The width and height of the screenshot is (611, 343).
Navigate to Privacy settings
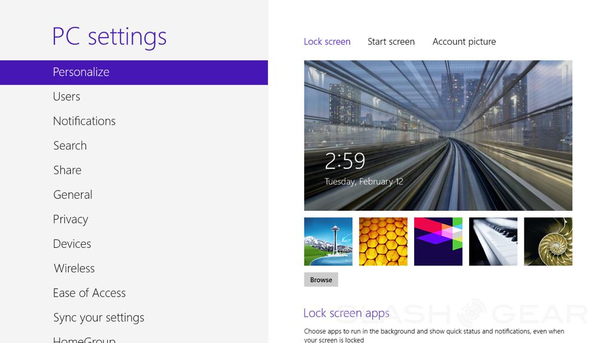pyautogui.click(x=70, y=219)
